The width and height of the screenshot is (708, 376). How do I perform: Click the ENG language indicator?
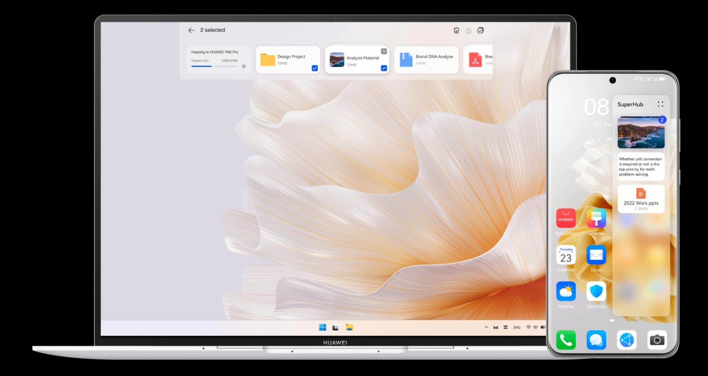tap(517, 327)
